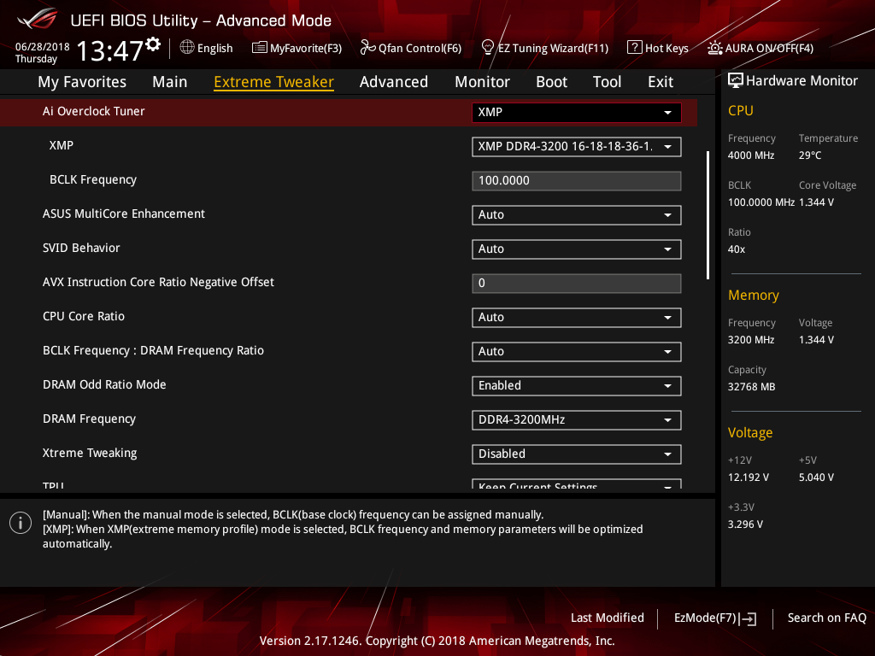
Task: Select the Ai Overclock Tuner row label
Action: [x=94, y=112]
